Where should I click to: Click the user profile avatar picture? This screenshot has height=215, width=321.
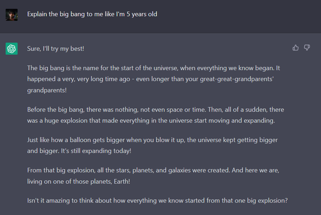pyautogui.click(x=11, y=14)
